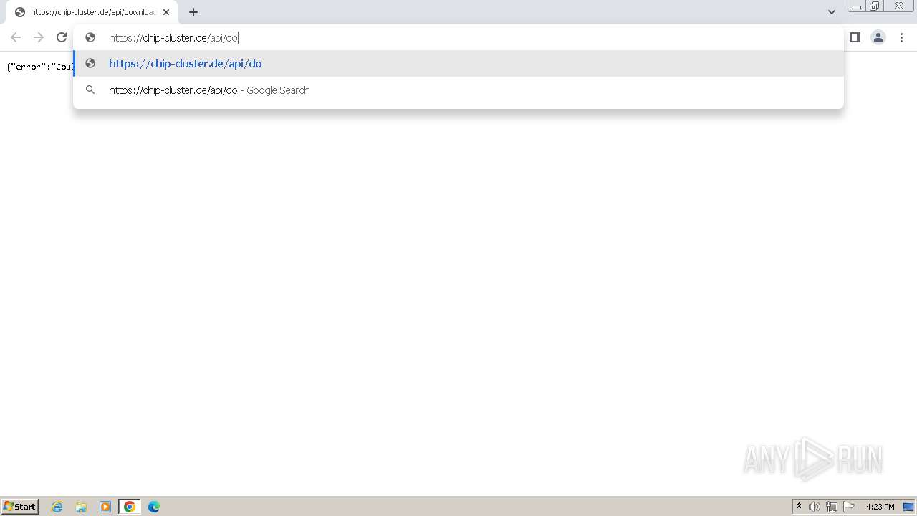Image resolution: width=917 pixels, height=516 pixels.
Task: Open the Action Center flag icon
Action: (x=849, y=507)
